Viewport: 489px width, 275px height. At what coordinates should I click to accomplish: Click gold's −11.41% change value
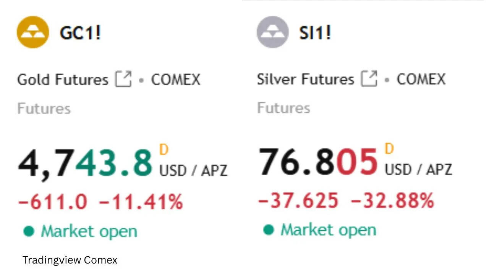[x=141, y=202]
